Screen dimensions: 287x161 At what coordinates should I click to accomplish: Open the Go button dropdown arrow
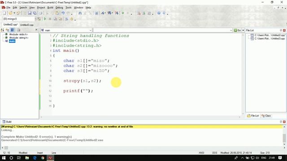[243, 30]
